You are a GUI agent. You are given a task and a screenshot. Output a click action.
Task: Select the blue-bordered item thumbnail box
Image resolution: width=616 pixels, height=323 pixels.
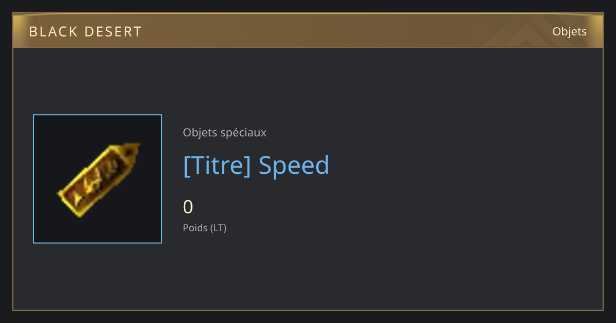[x=98, y=179]
